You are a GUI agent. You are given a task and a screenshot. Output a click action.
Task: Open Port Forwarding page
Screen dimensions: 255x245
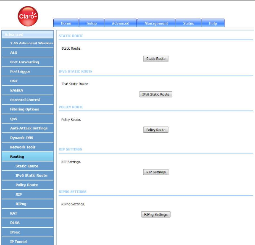tap(27, 62)
